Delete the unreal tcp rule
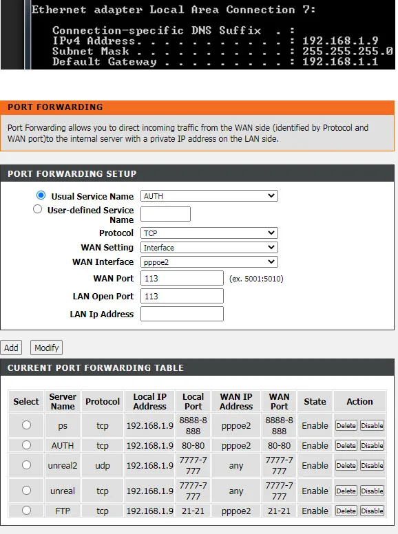 pyautogui.click(x=346, y=491)
